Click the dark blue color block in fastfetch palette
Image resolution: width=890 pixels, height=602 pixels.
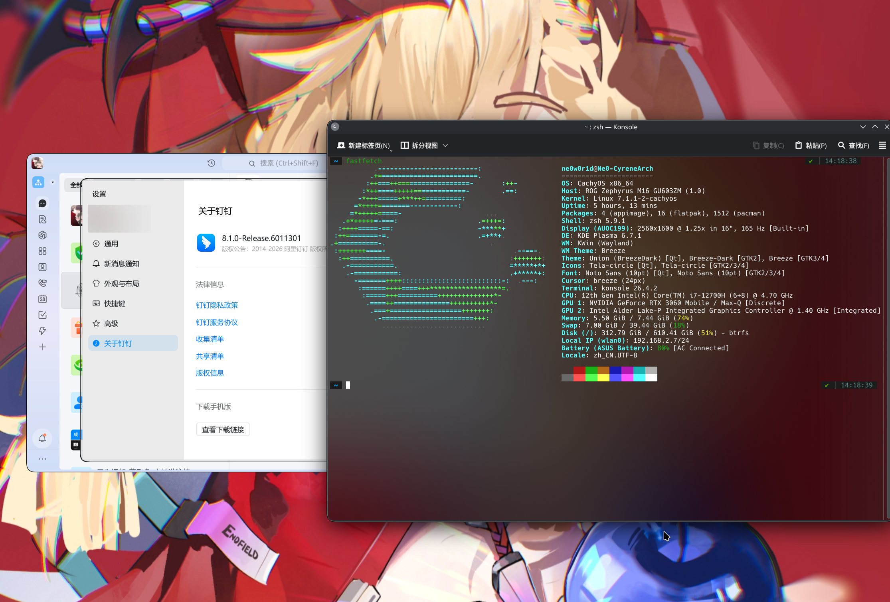pyautogui.click(x=615, y=371)
